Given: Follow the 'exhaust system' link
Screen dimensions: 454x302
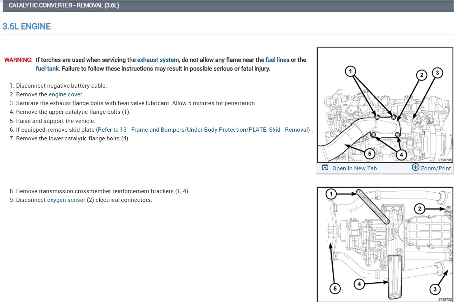Looking at the screenshot, I should pos(158,60).
